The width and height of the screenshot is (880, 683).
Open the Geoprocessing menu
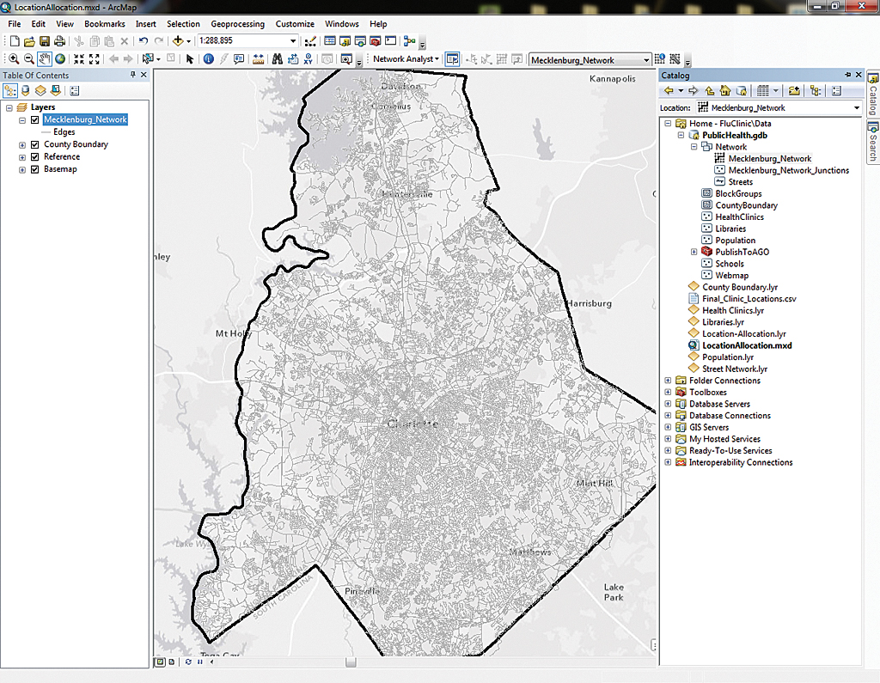point(237,24)
